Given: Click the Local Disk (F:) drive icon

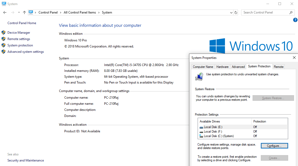Looking at the screenshot, I should click(201, 132).
